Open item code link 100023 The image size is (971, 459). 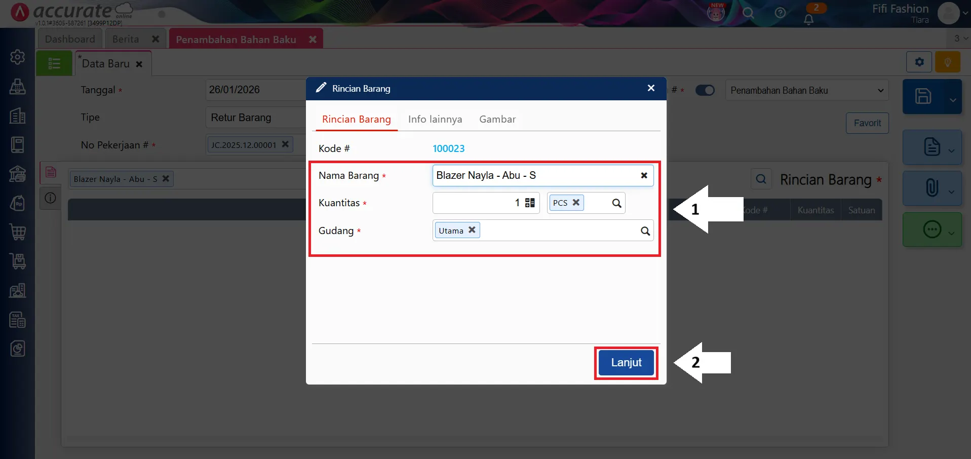click(448, 148)
